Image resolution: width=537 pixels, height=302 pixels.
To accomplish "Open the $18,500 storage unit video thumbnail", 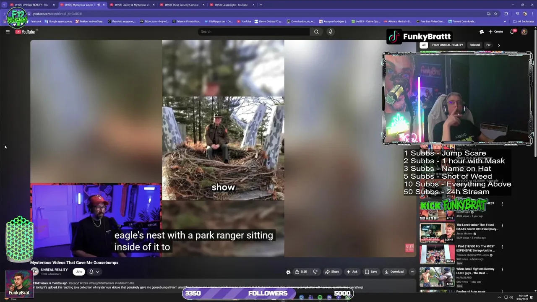I will pos(437,254).
